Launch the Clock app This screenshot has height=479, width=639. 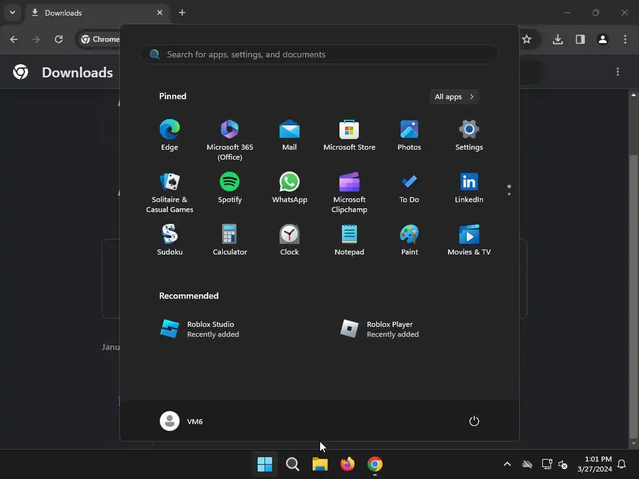[x=290, y=240]
